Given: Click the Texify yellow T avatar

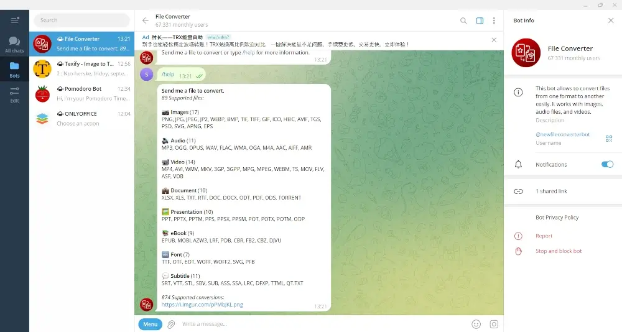Looking at the screenshot, I should (42, 68).
